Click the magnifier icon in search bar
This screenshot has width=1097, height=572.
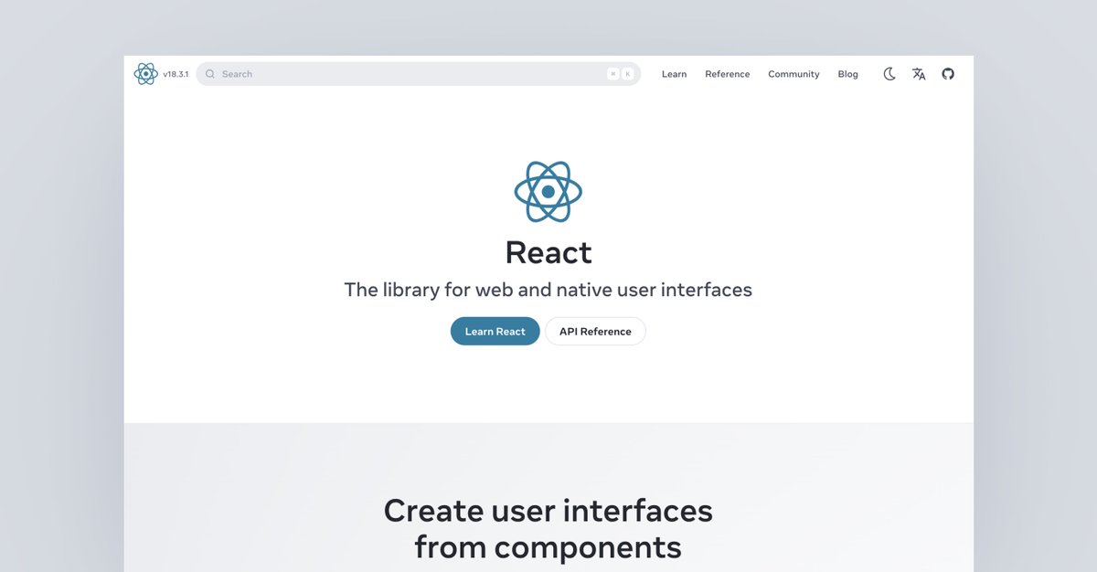click(210, 74)
